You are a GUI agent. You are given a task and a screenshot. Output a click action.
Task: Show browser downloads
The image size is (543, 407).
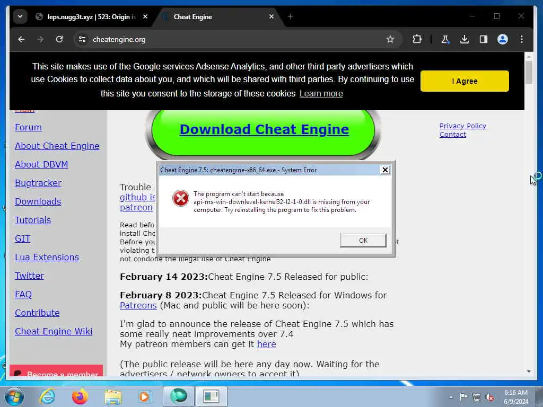click(x=465, y=39)
